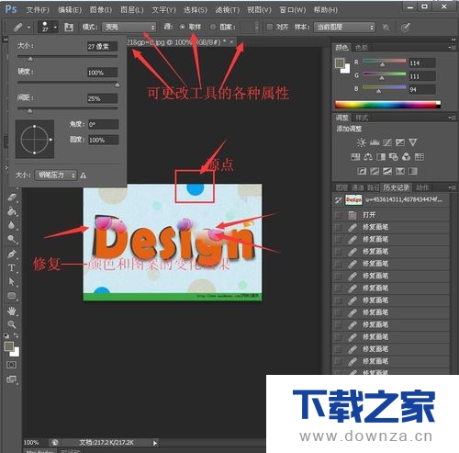This screenshot has height=453, width=459.
Task: Select the Zoom magnifier tool
Action: pyautogui.click(x=12, y=324)
